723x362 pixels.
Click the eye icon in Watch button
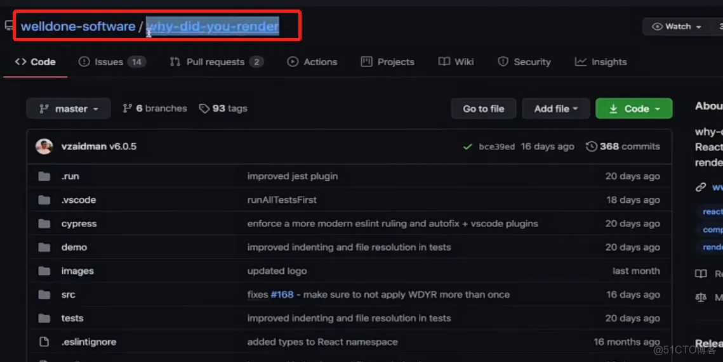click(x=657, y=27)
